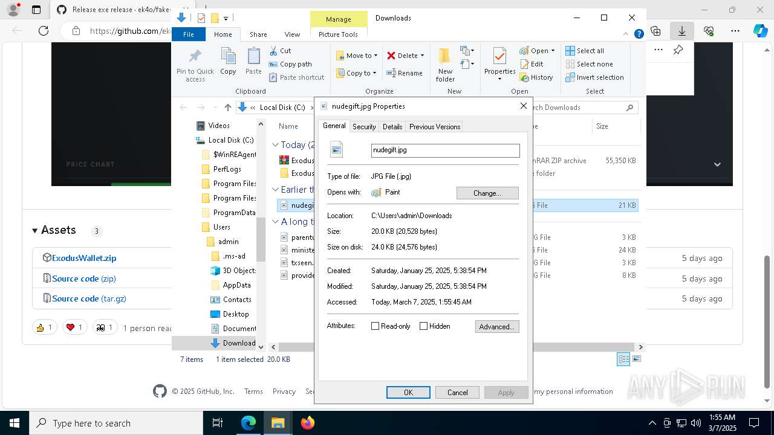The image size is (774, 435).
Task: Click the Change... button
Action: [487, 193]
